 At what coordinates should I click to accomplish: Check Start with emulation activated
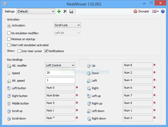point(9,45)
